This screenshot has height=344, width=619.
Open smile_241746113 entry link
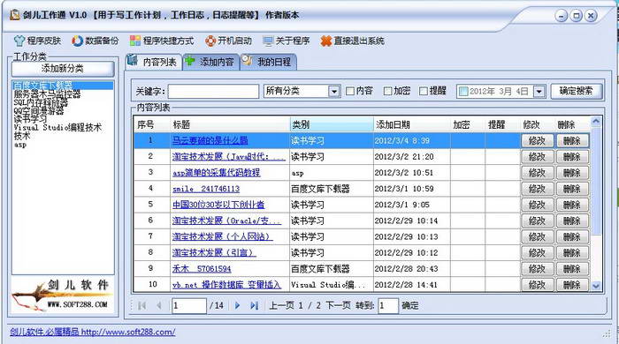click(206, 189)
